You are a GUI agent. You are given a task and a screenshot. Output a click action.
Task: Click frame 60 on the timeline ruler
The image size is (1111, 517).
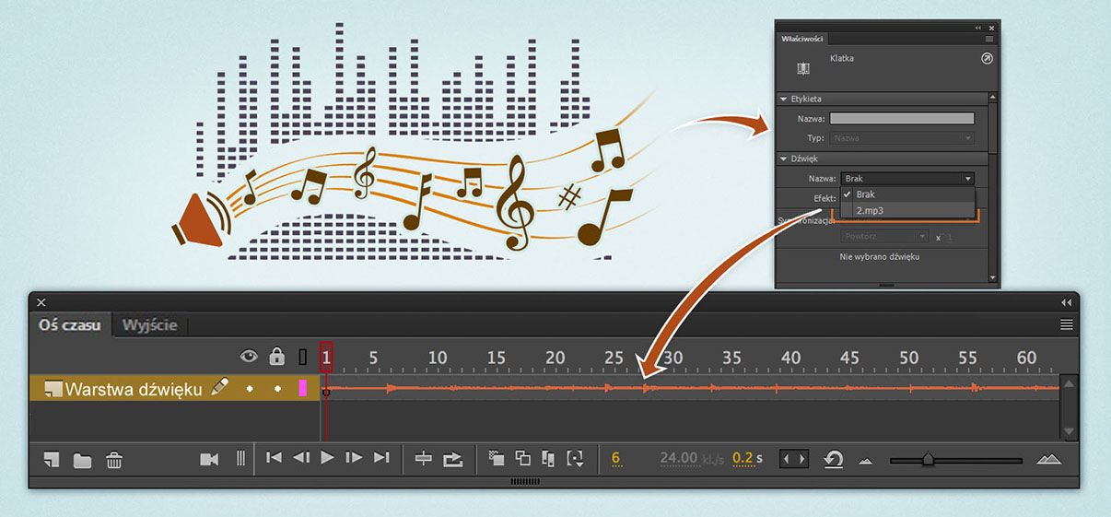click(x=1026, y=358)
